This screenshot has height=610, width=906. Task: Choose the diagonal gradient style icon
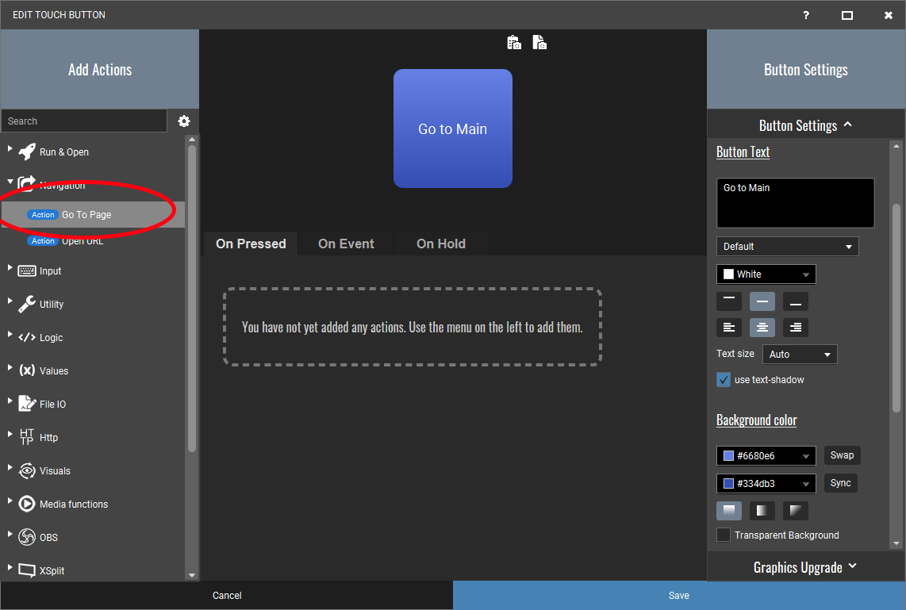(x=795, y=510)
